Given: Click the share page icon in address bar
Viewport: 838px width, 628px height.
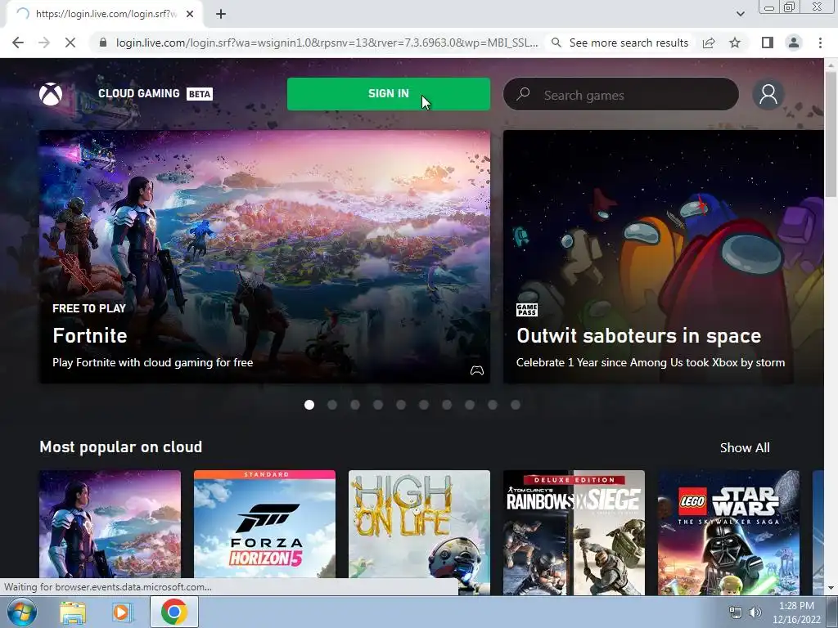Looking at the screenshot, I should (x=709, y=43).
